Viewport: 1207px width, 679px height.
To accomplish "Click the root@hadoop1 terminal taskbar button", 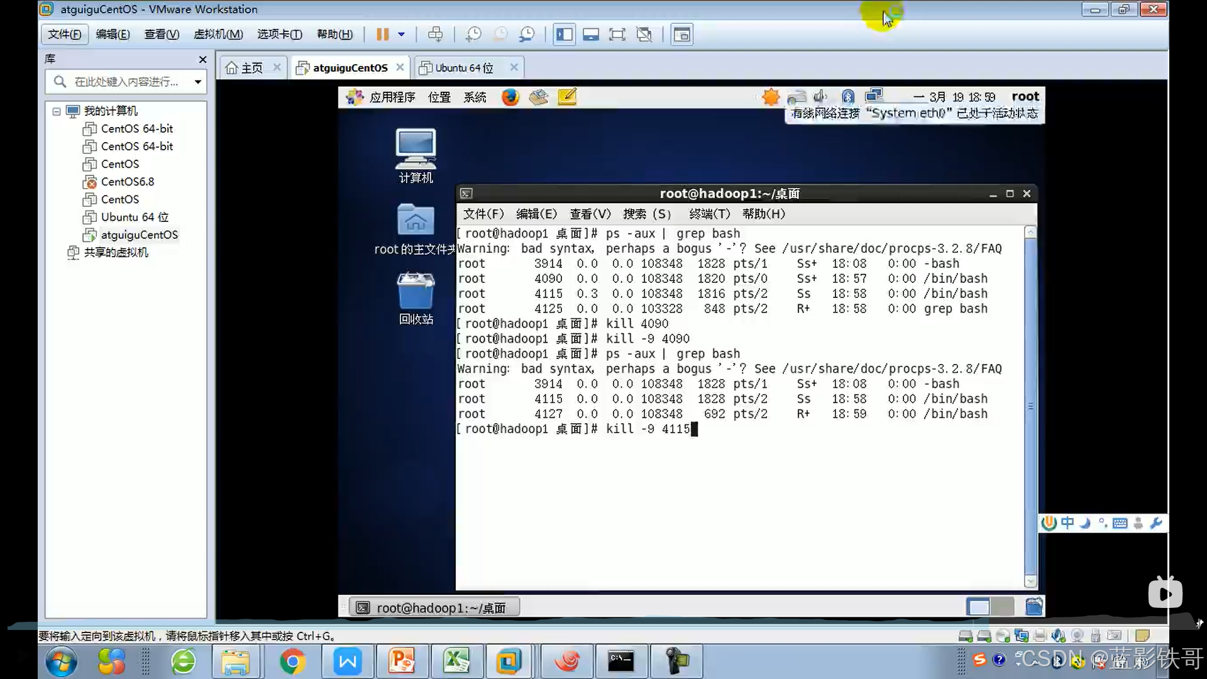I will (x=434, y=607).
